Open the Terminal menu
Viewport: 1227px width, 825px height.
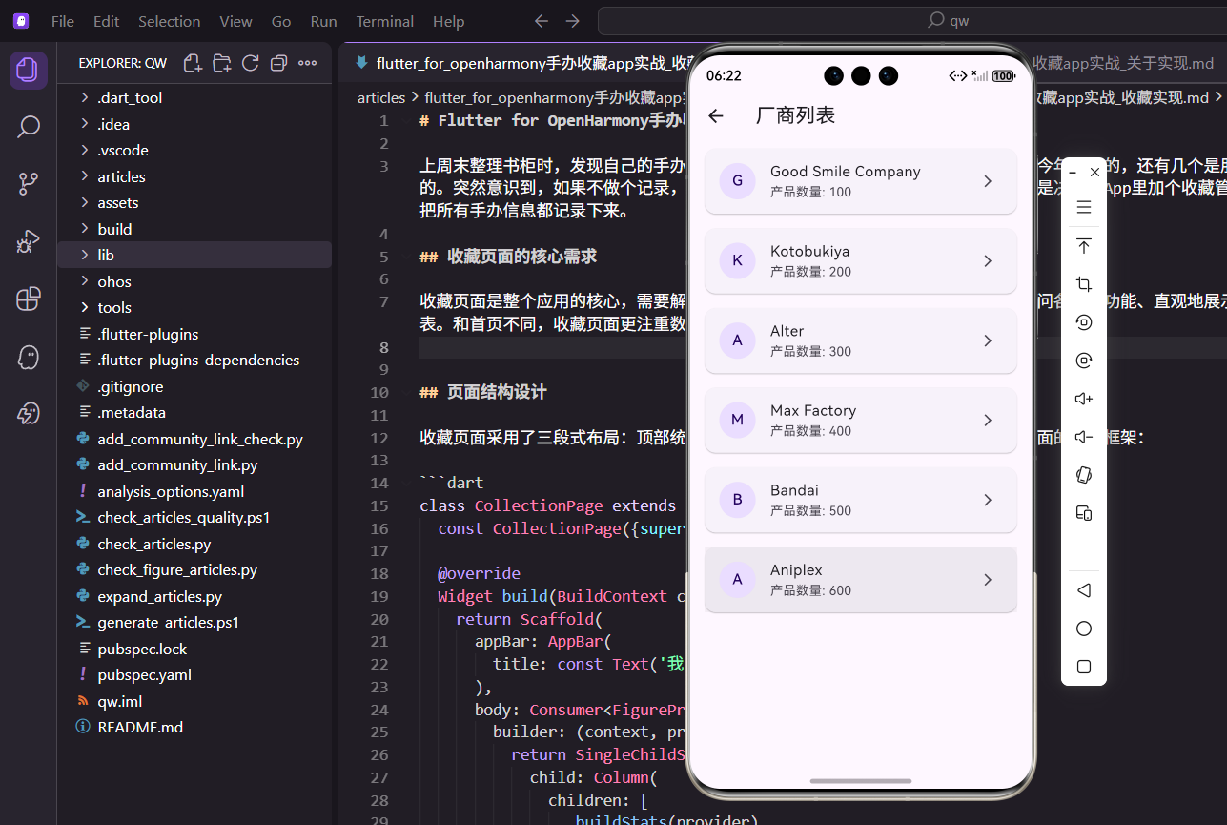[384, 20]
